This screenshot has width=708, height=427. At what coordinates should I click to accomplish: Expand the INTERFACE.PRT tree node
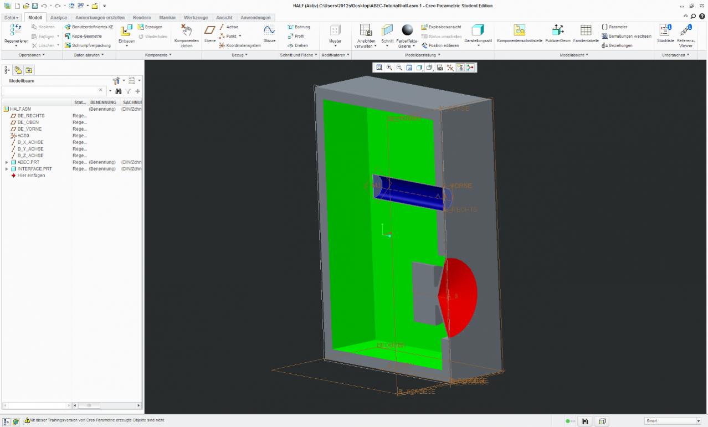7,169
